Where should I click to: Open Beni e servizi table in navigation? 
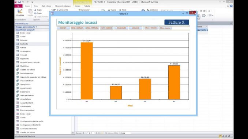click(x=25, y=33)
